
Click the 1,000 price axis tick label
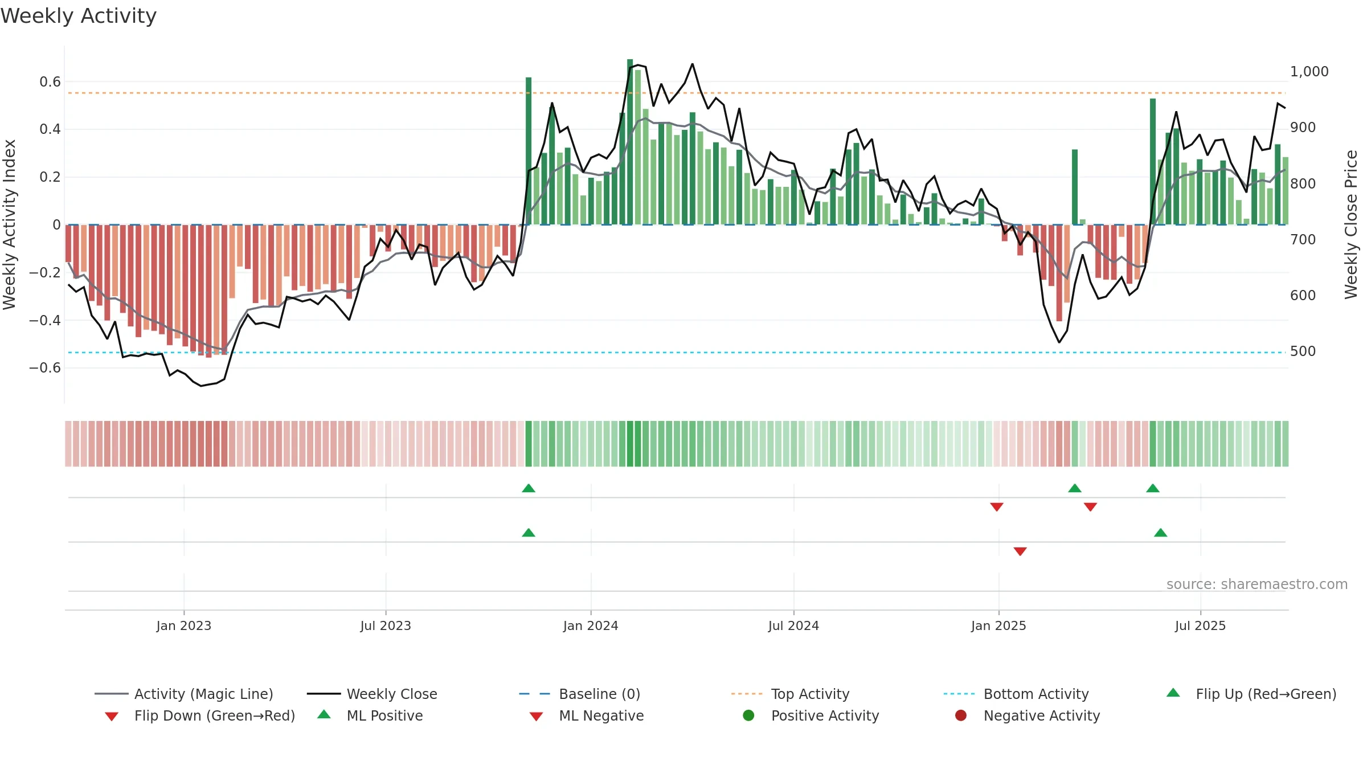[1309, 72]
